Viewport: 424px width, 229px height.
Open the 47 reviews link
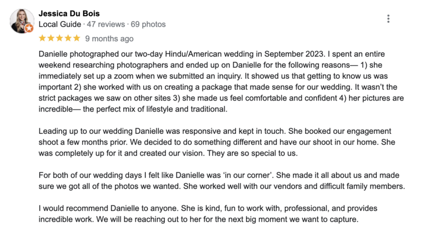click(105, 24)
